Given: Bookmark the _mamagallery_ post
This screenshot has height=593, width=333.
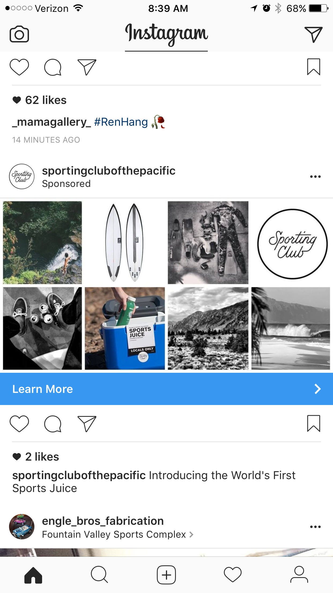Looking at the screenshot, I should pyautogui.click(x=314, y=67).
